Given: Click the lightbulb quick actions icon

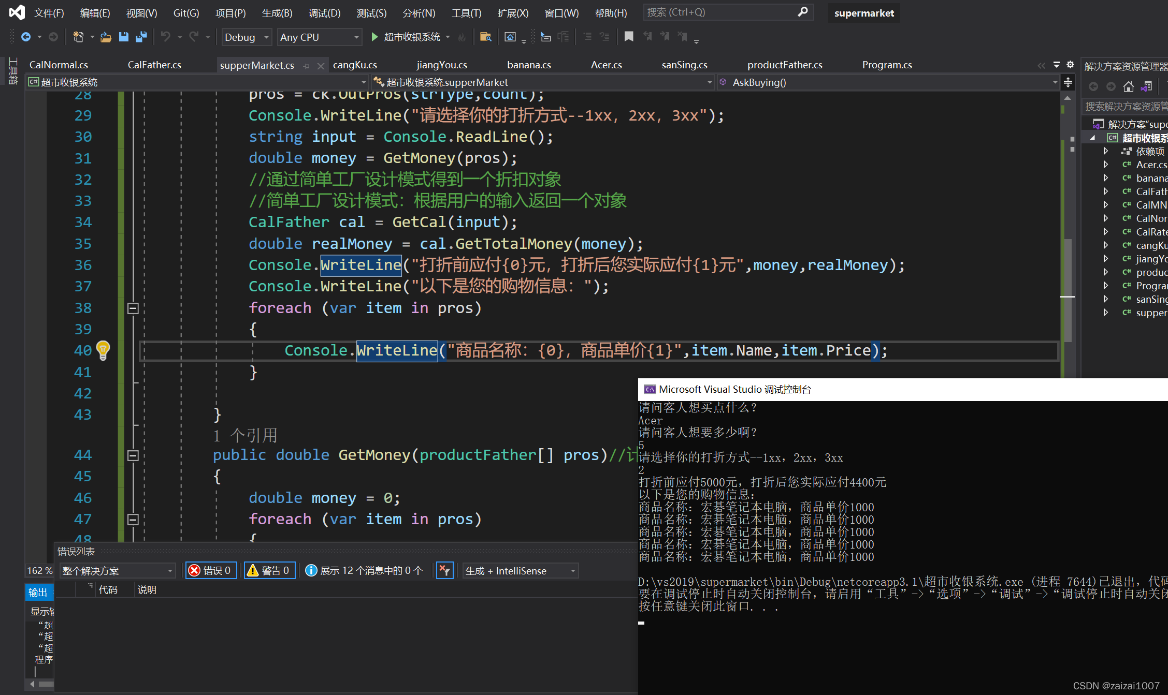Looking at the screenshot, I should (x=103, y=350).
